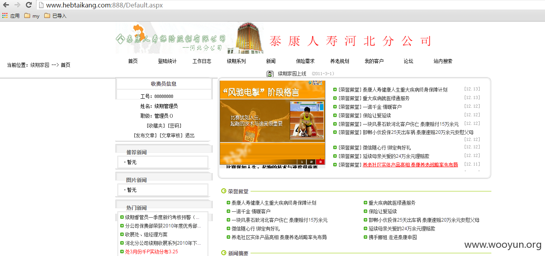Open 荣誉殿堂 item 微信随心行 绑定有好礼
This screenshot has height=256, width=545.
(x=256, y=229)
